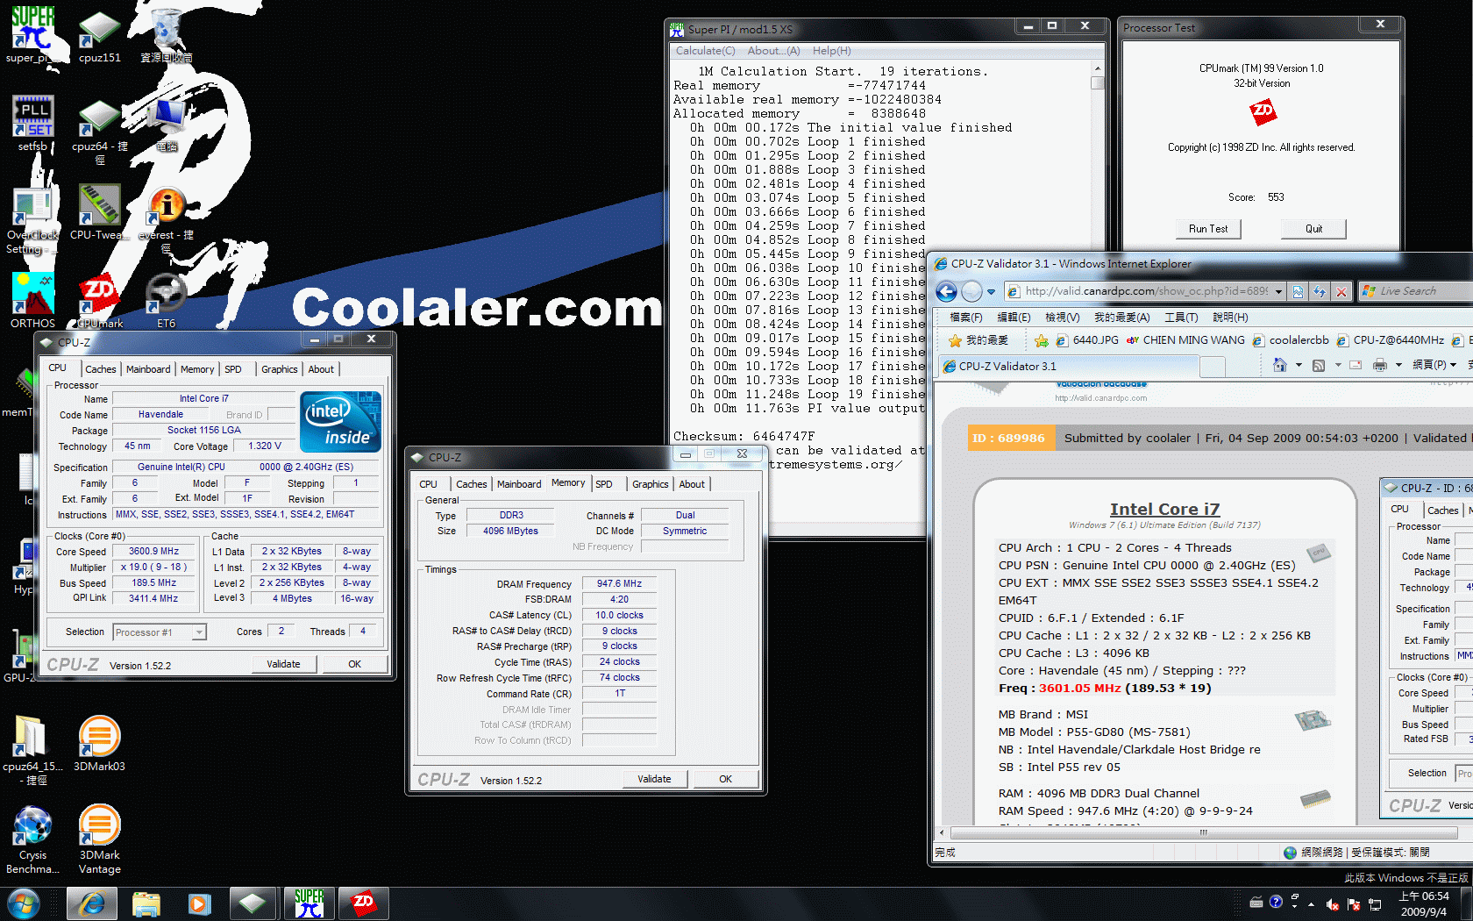Click the 我的最愛 favorites button

pos(978,340)
